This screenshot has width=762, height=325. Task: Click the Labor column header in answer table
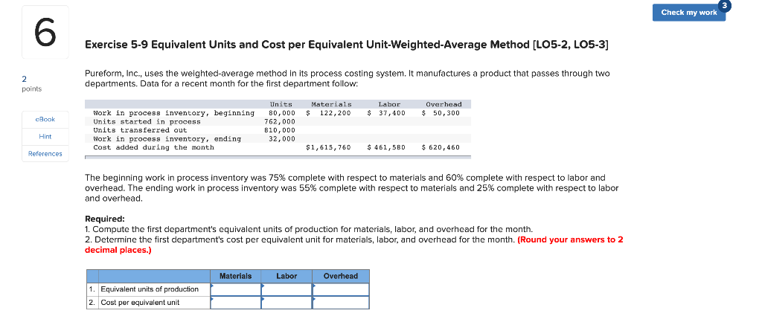286,277
